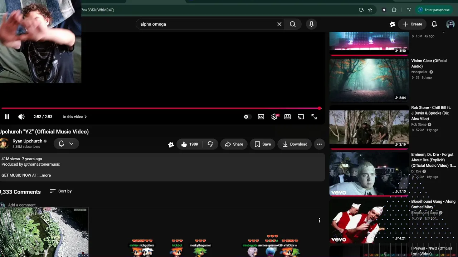Screen dimensions: 458x257
Task: Start voice search with the microphone
Action: pos(311,24)
